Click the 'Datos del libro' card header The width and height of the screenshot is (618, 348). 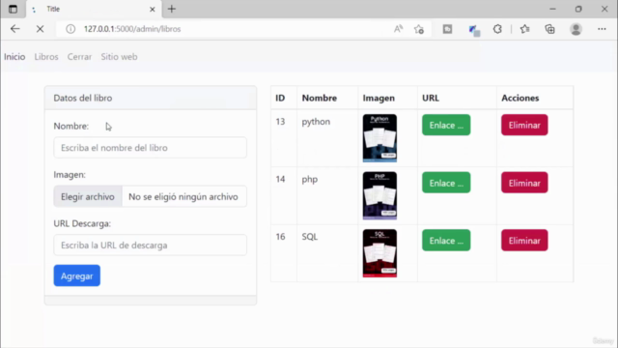pos(151,98)
